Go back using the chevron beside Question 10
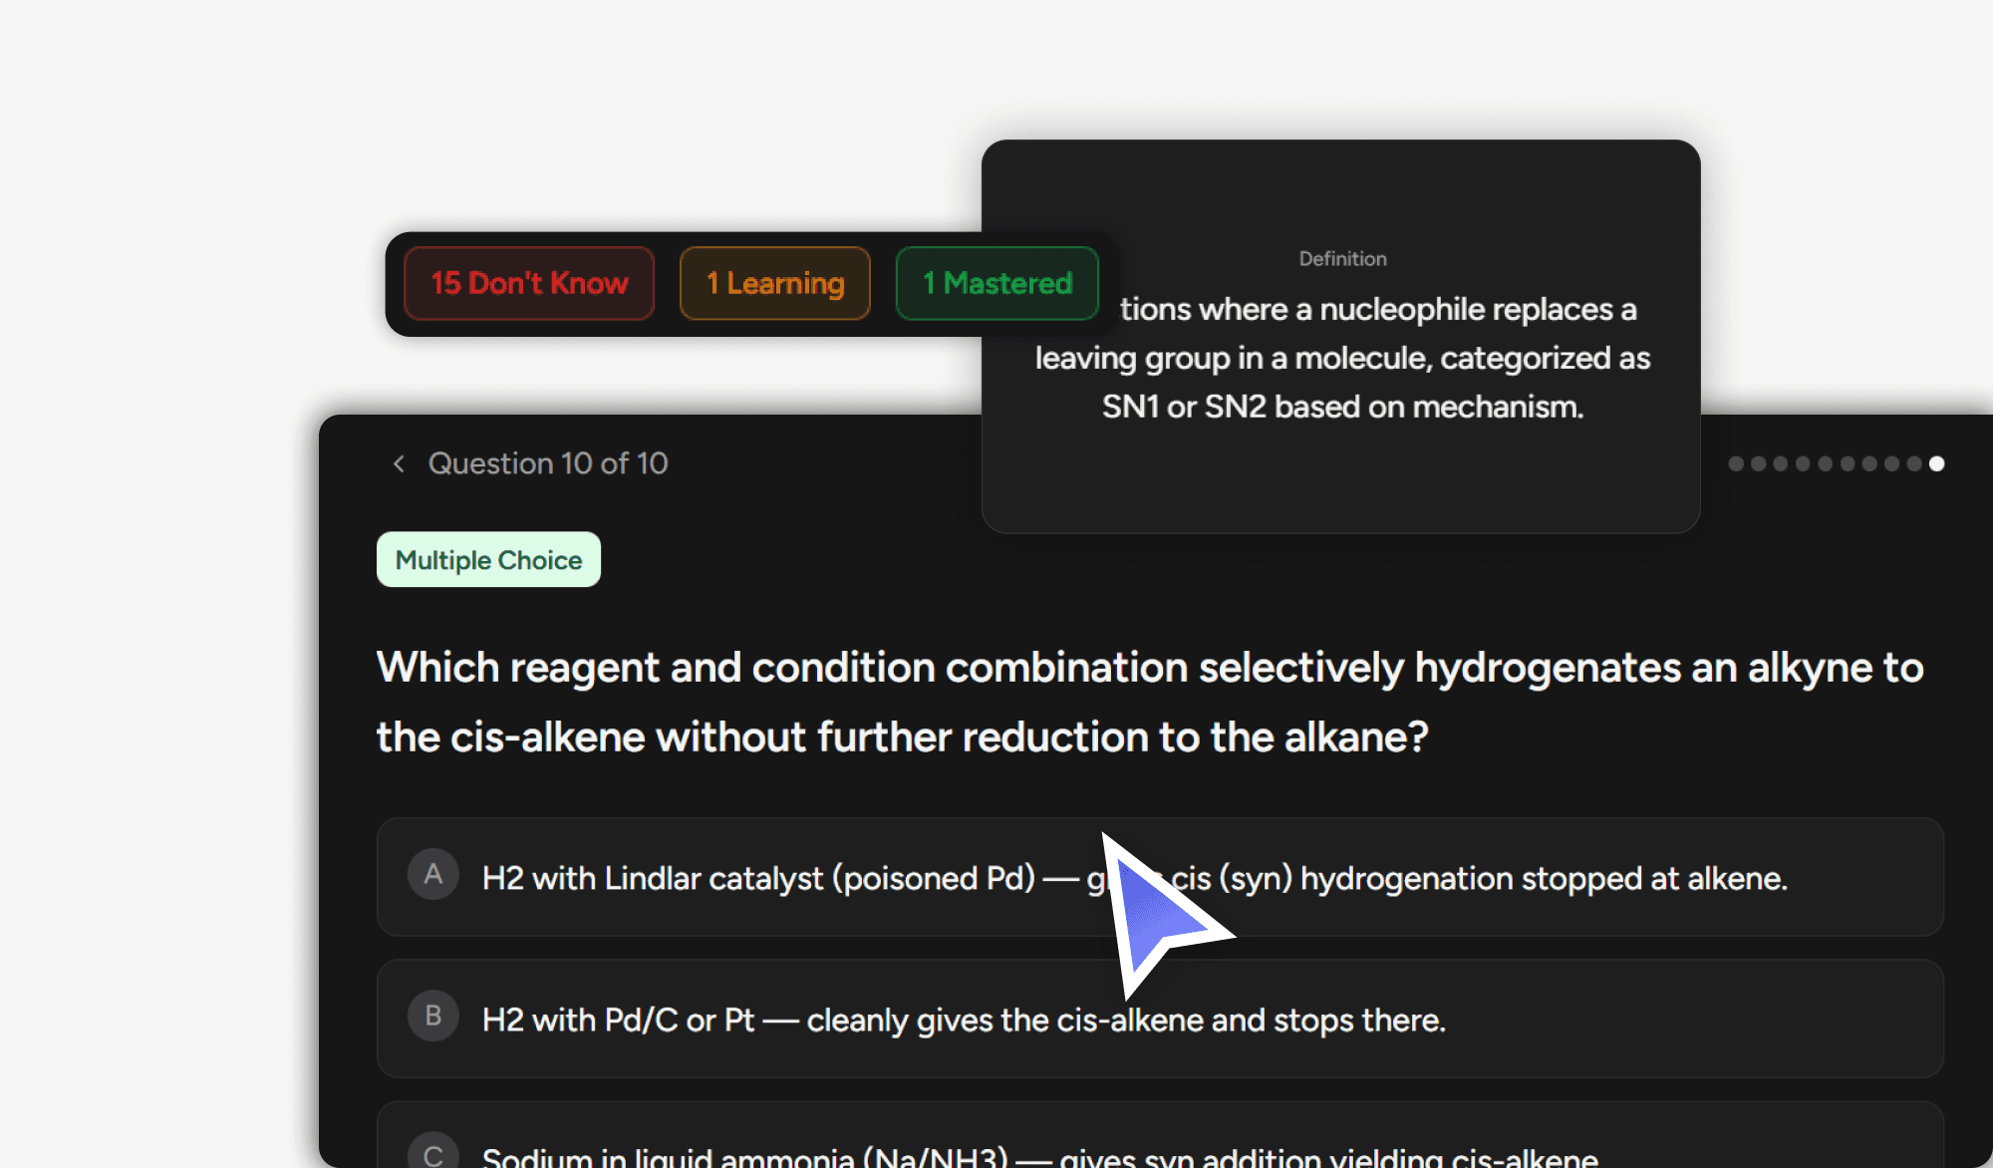The image size is (1993, 1168). click(399, 463)
